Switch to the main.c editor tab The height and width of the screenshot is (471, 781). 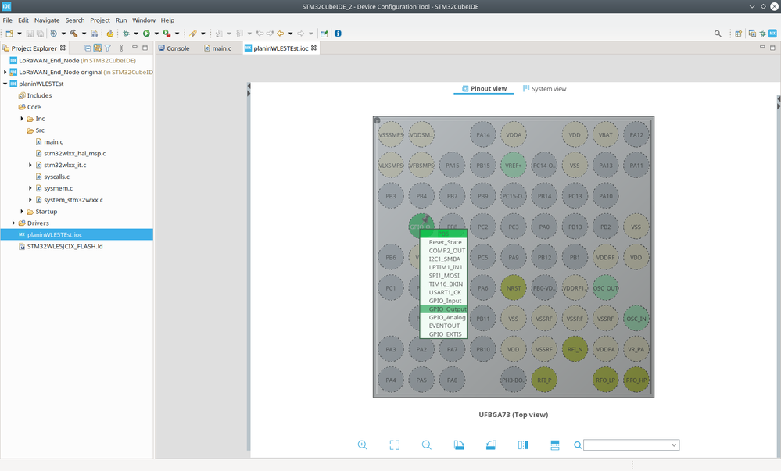click(217, 48)
